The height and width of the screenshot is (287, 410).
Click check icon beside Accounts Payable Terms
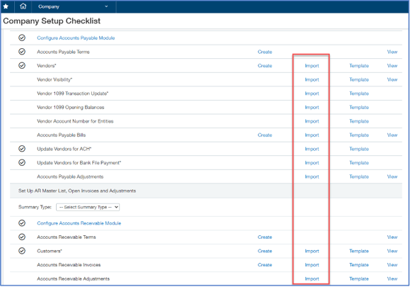click(22, 52)
